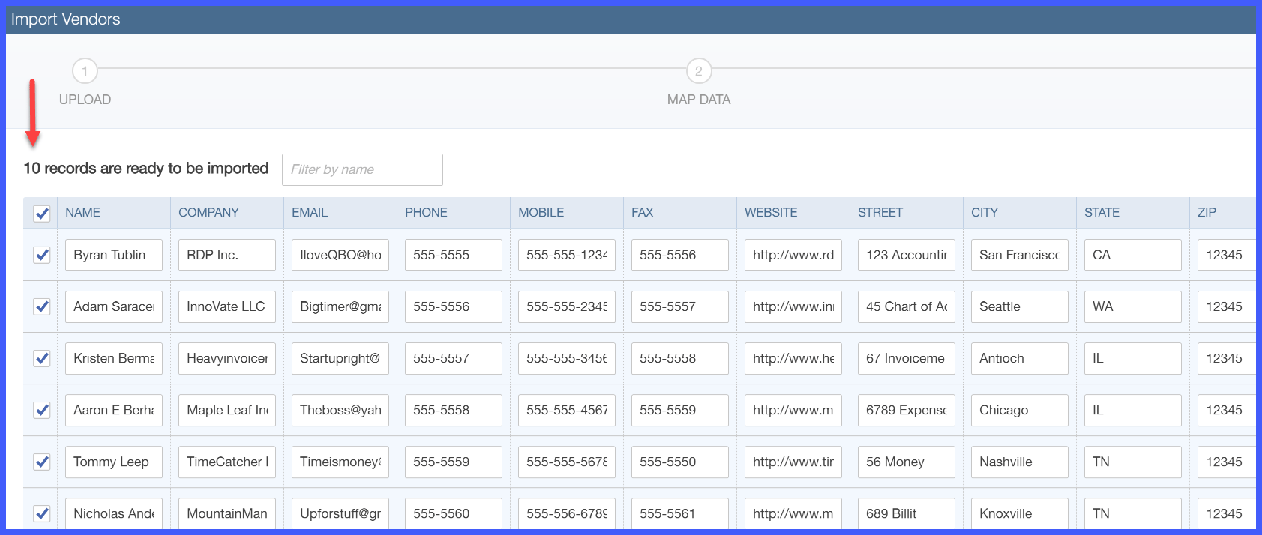
Task: Edit the 6789 Expense street field
Action: 907,410
